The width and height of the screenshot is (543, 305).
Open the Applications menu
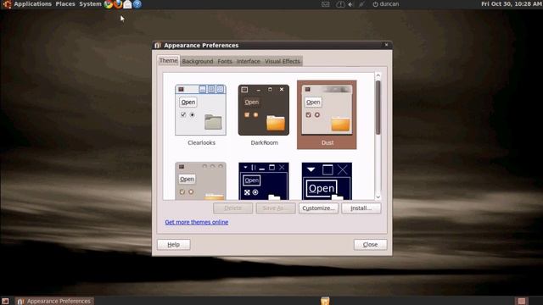point(32,4)
